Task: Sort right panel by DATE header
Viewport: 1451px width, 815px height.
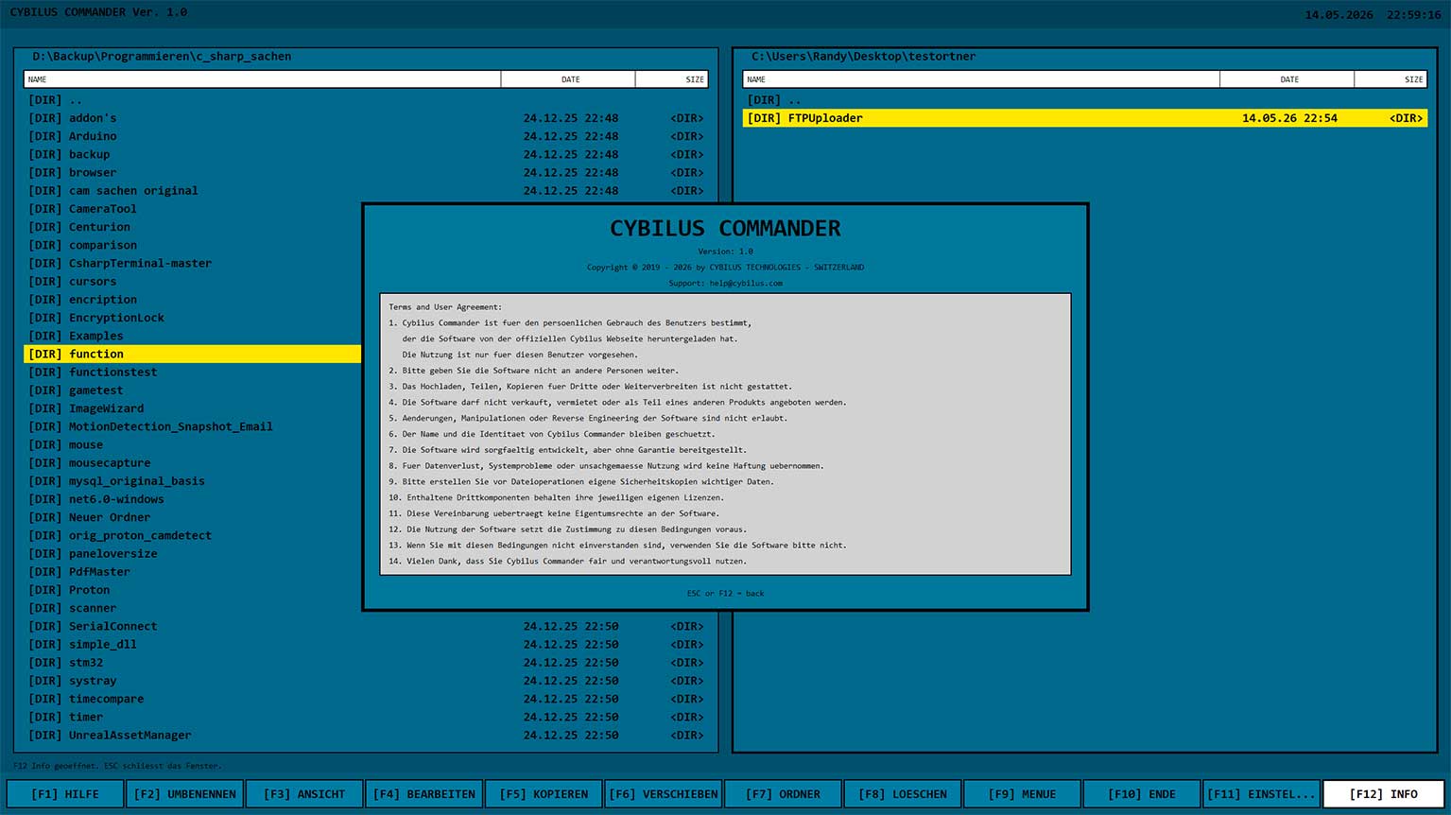Action: (1287, 79)
